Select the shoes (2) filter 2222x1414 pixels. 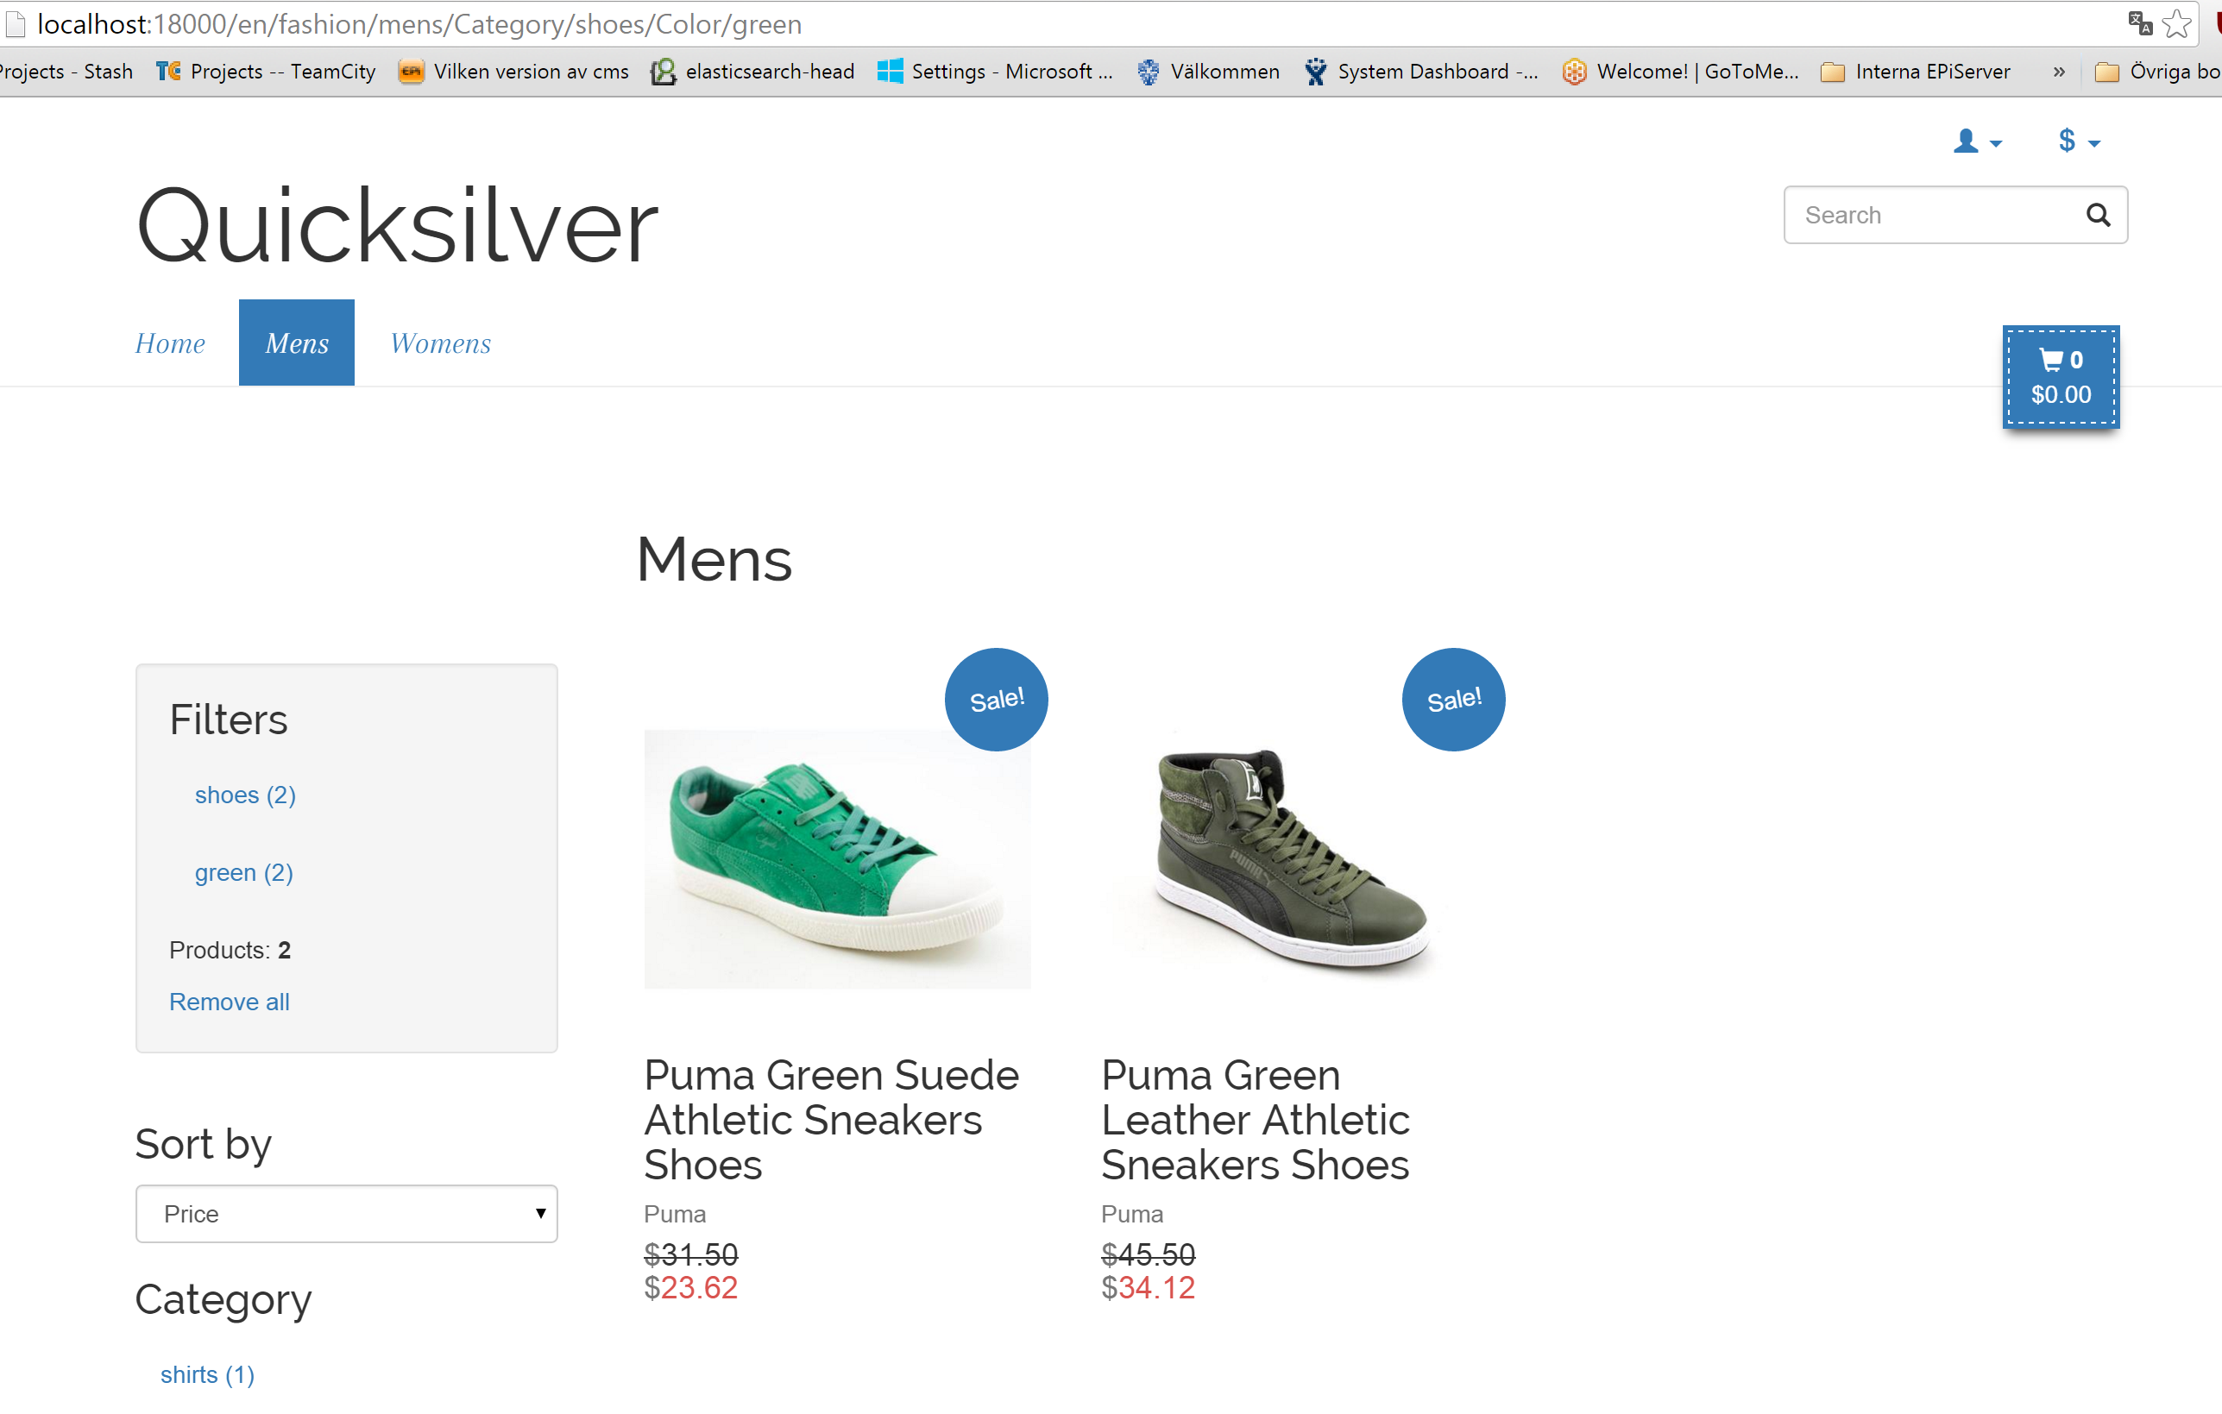(x=244, y=795)
